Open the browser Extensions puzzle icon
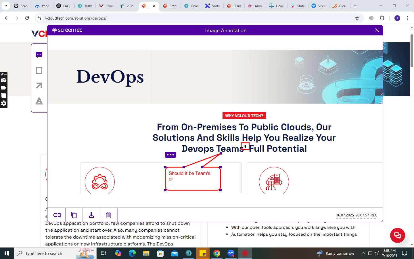414x259 pixels. (382, 18)
